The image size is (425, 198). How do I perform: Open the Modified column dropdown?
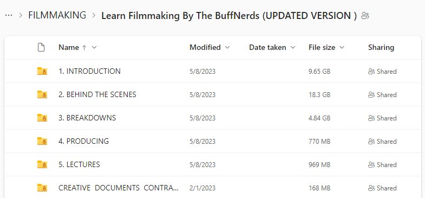(x=227, y=48)
